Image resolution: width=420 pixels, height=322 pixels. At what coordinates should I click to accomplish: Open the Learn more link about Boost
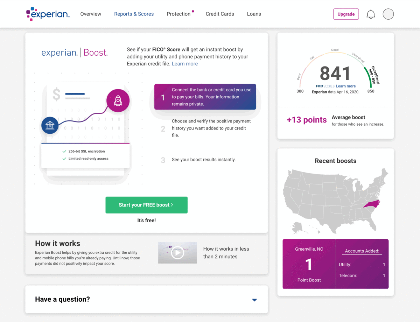[x=185, y=64]
